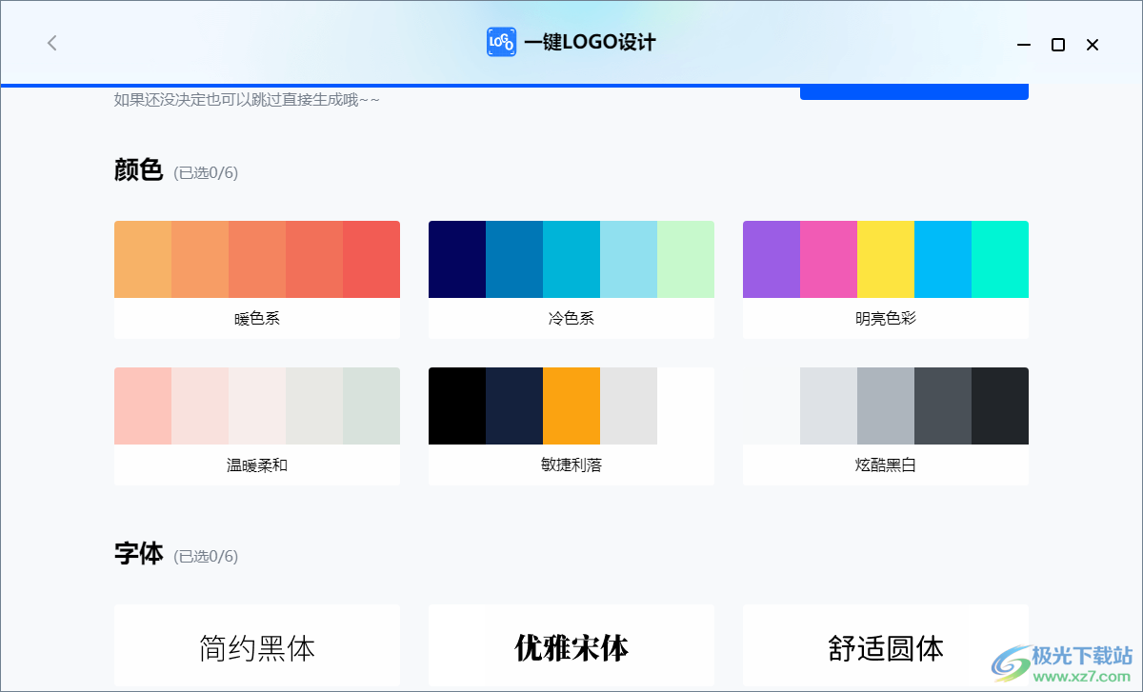1143x692 pixels.
Task: Select the 冷色系 cool color palette
Action: pos(571,279)
